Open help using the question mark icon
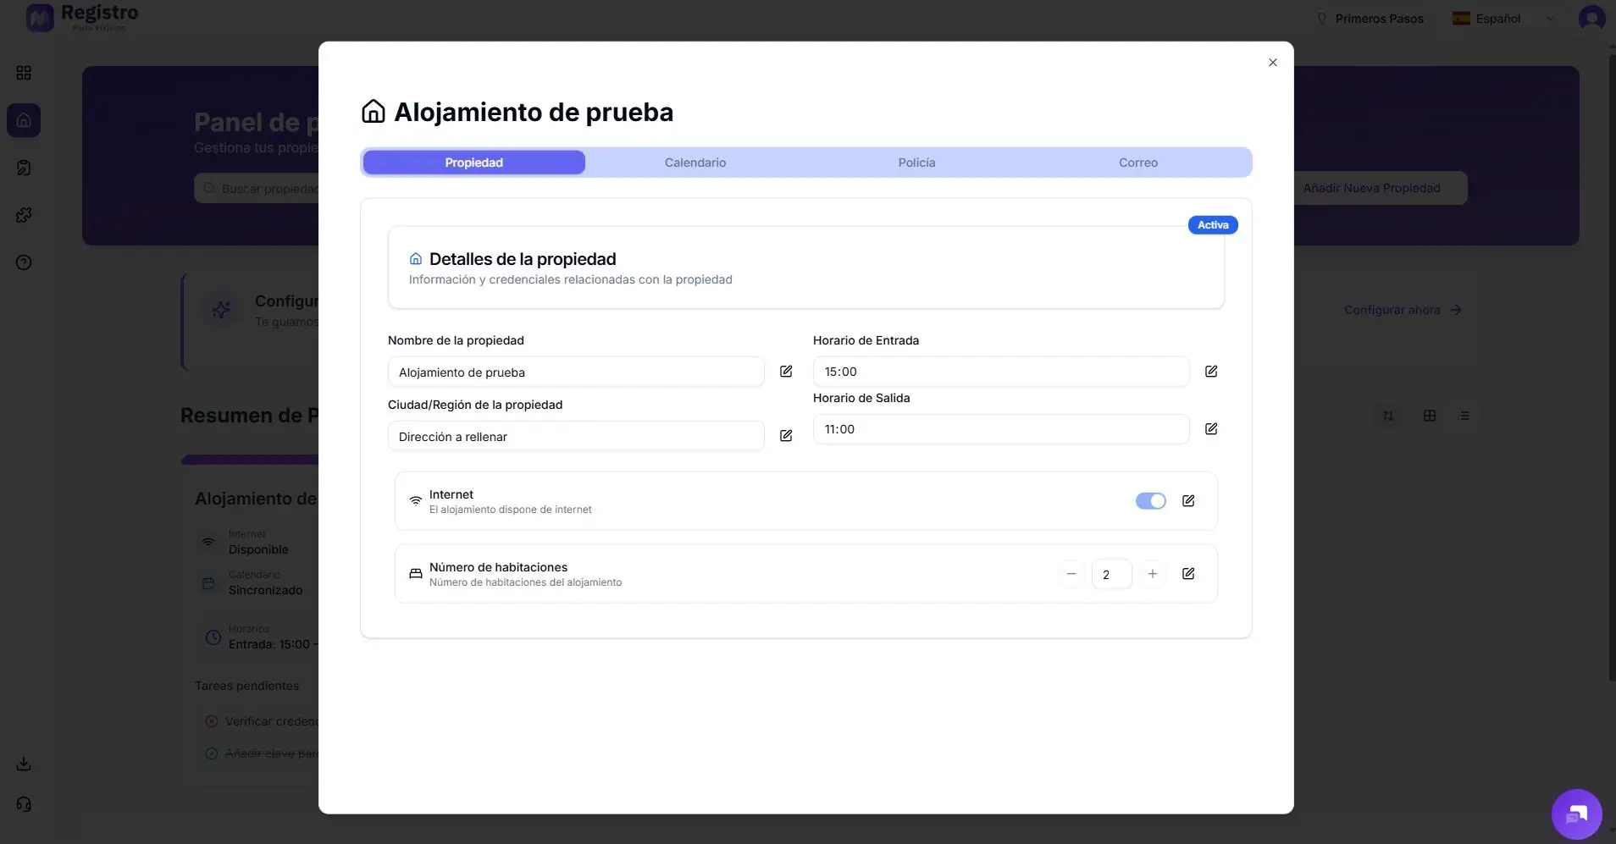The width and height of the screenshot is (1616, 844). click(24, 262)
